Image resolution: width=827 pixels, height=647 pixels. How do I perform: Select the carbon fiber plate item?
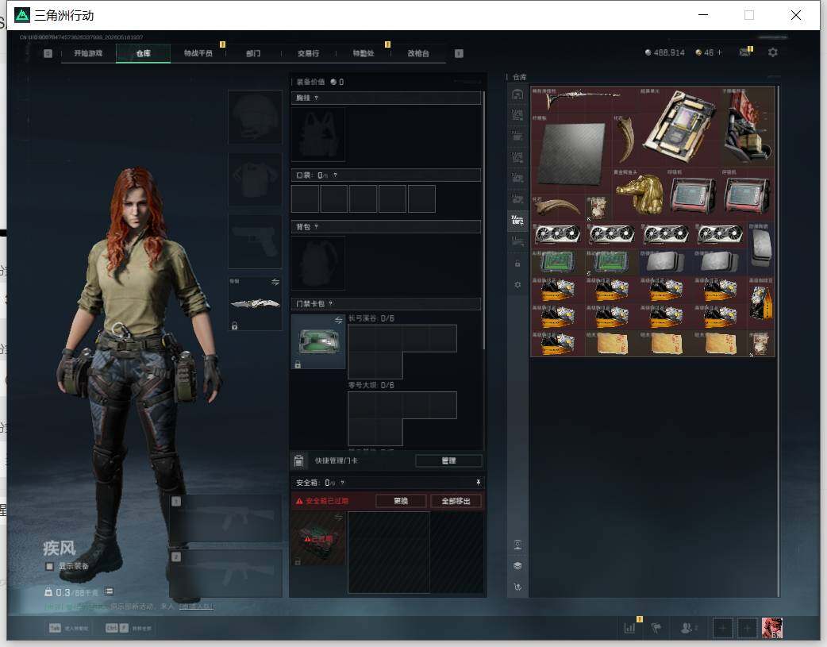pos(571,153)
